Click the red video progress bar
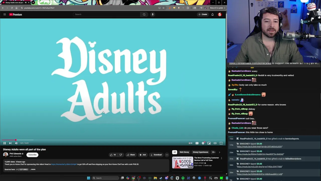The height and width of the screenshot is (181, 321). coord(113,140)
